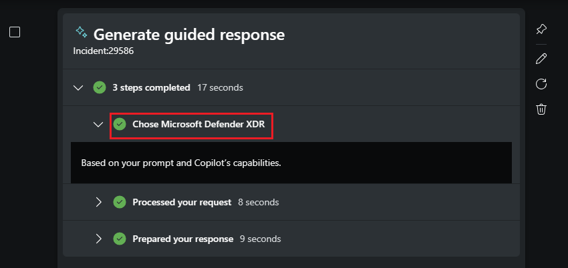This screenshot has width=568, height=268.
Task: Select the Prepared your response label
Action: tap(182, 239)
